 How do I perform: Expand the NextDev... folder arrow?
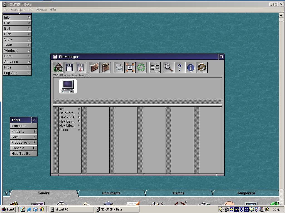click(x=79, y=121)
